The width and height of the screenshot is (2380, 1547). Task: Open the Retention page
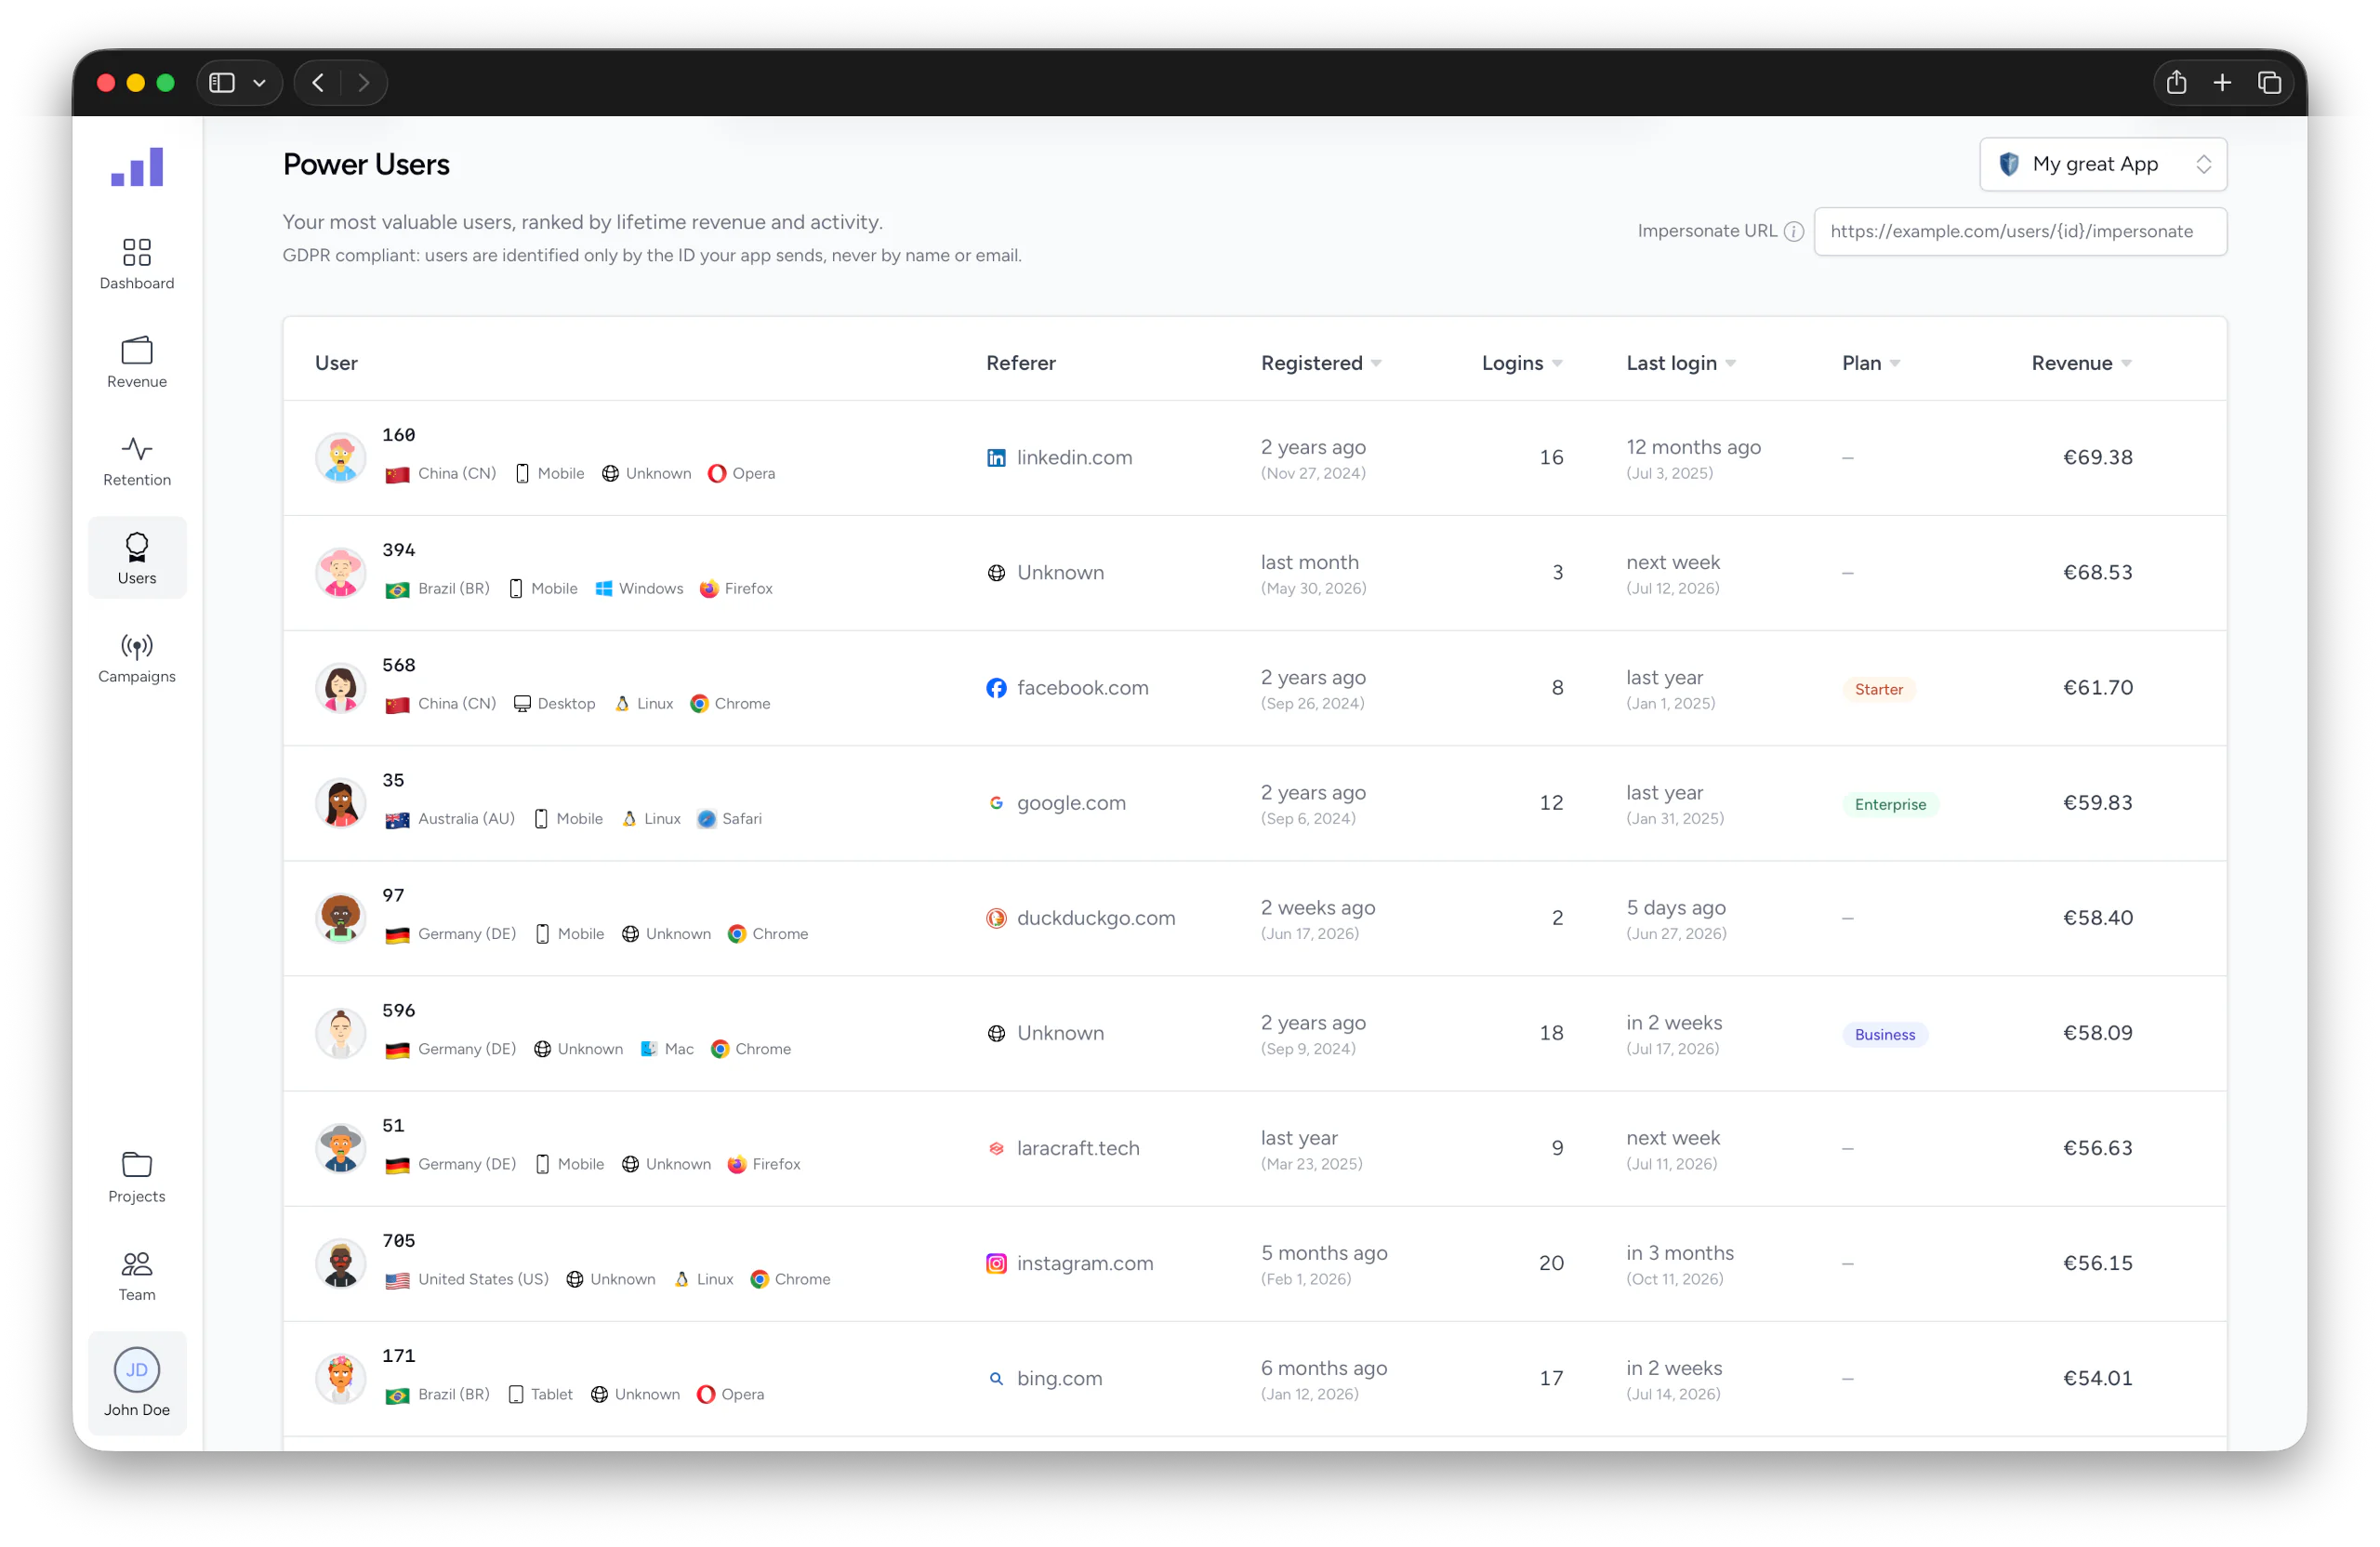point(137,460)
